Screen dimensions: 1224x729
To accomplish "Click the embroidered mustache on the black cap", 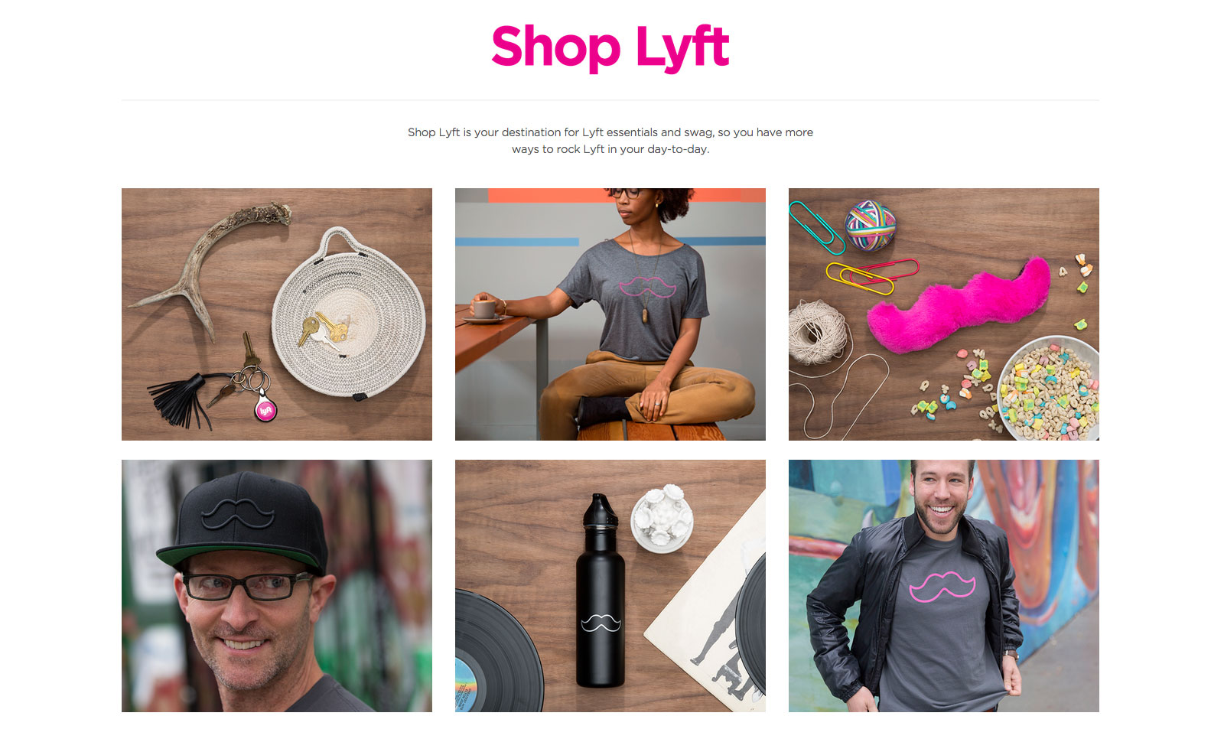I will click(x=237, y=513).
